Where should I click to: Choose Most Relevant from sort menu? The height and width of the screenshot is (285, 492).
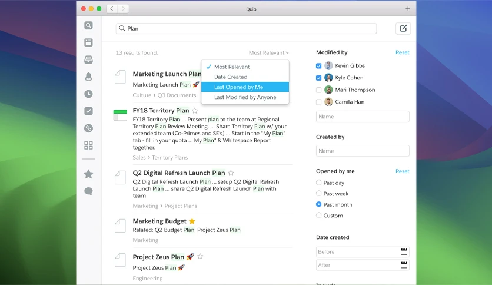[x=245, y=67]
